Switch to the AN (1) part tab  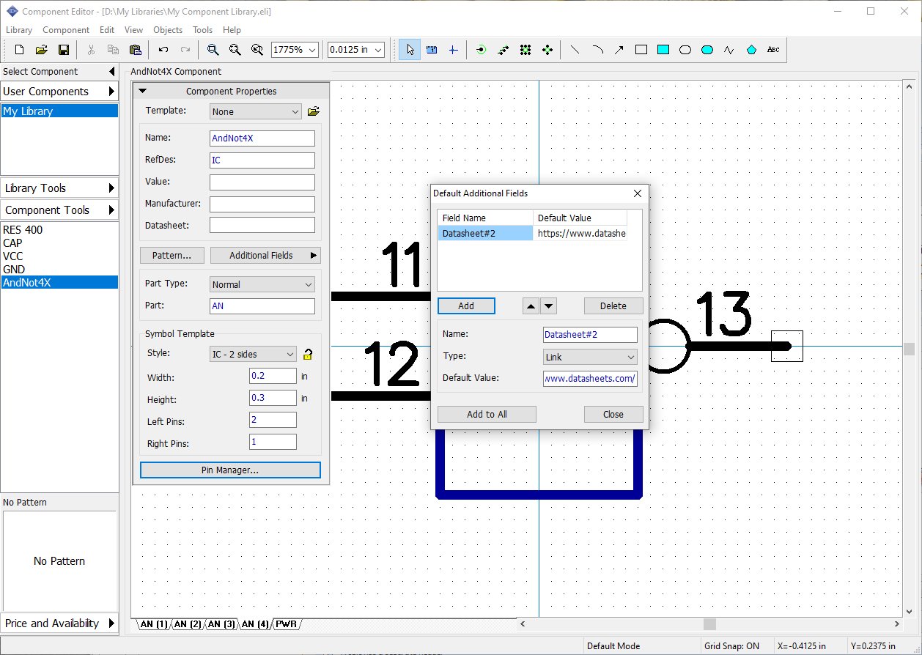[153, 624]
